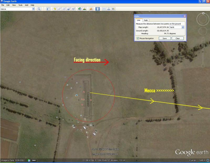Click the Email envelope icon
210x163 pixels.
[104, 9]
